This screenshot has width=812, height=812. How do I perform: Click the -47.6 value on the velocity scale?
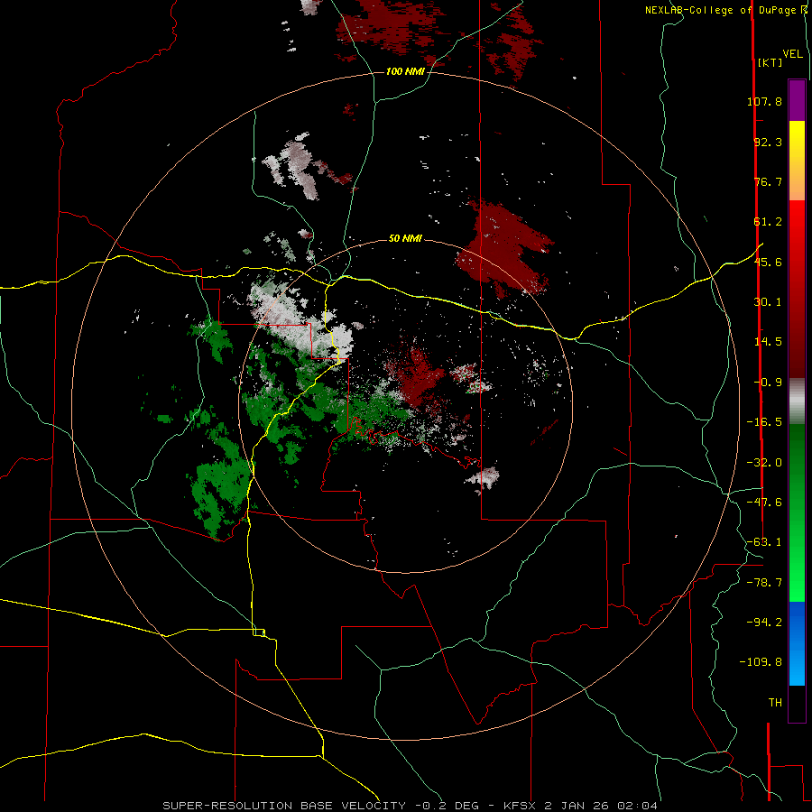click(764, 503)
